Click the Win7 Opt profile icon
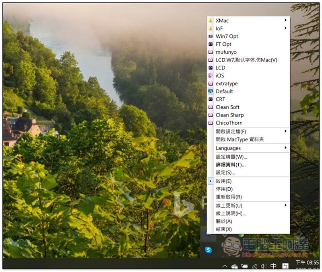 (211, 36)
